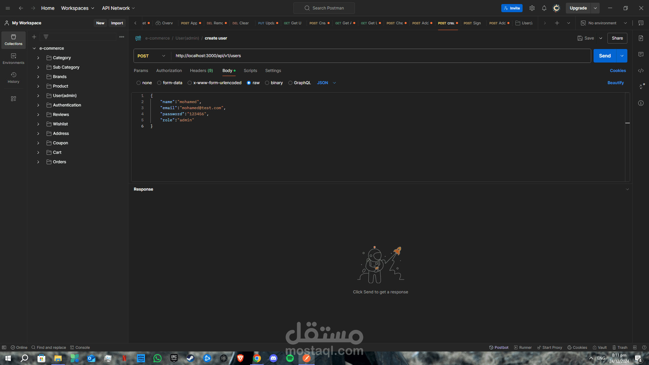Open the Runner from the status bar
The height and width of the screenshot is (365, 649).
click(x=523, y=347)
